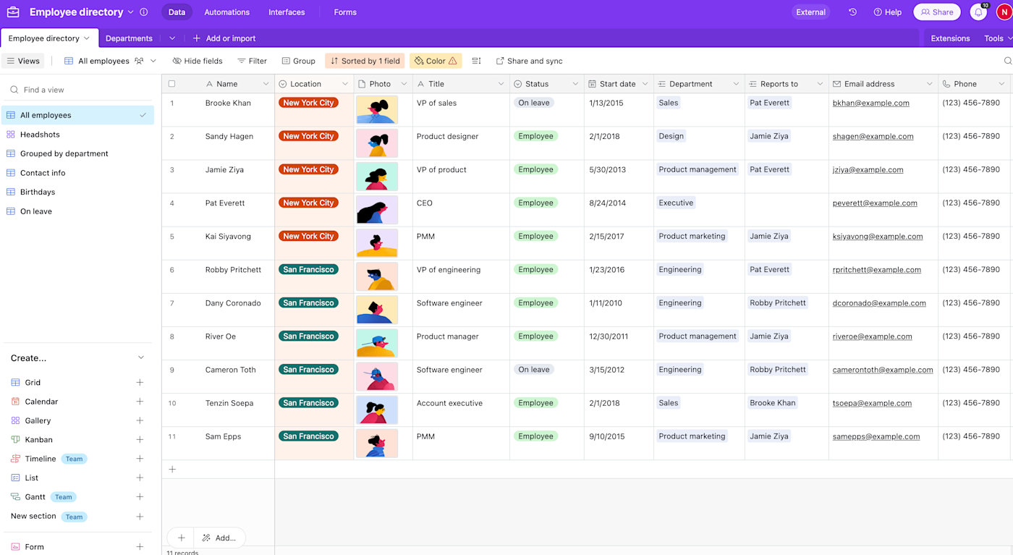Add a new Kanban view plus icon

coord(140,440)
